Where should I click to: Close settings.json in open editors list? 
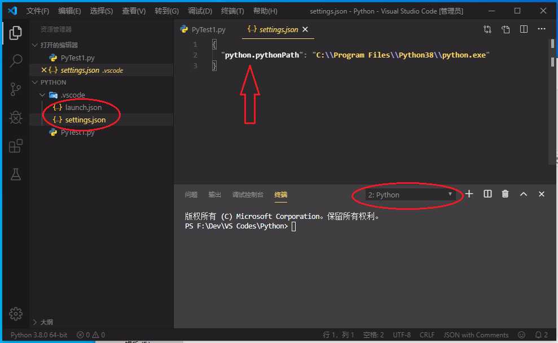tap(44, 70)
